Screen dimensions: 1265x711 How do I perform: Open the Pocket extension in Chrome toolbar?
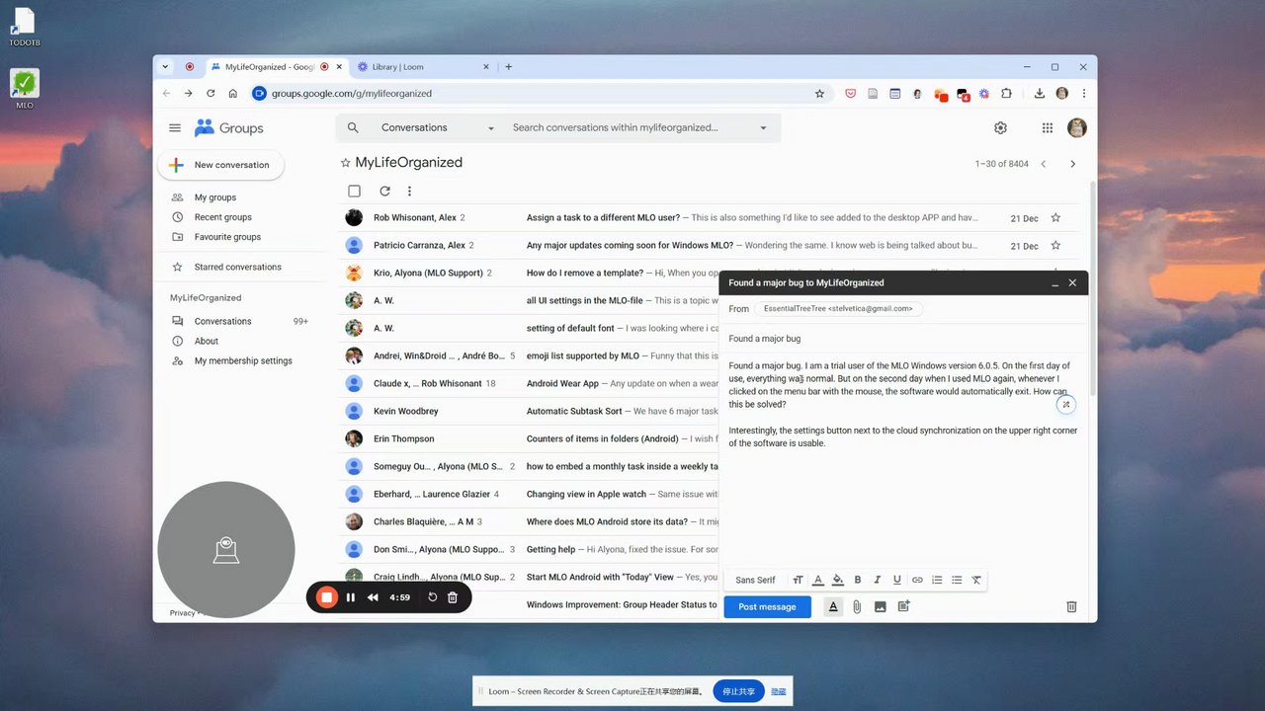(x=850, y=94)
